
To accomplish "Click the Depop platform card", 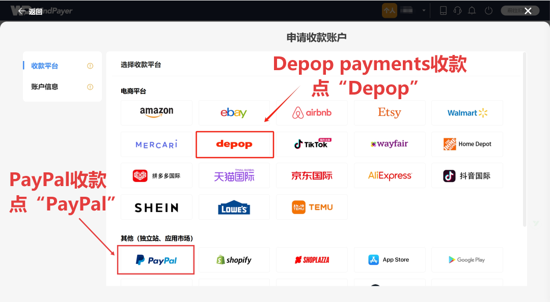I will click(x=234, y=144).
